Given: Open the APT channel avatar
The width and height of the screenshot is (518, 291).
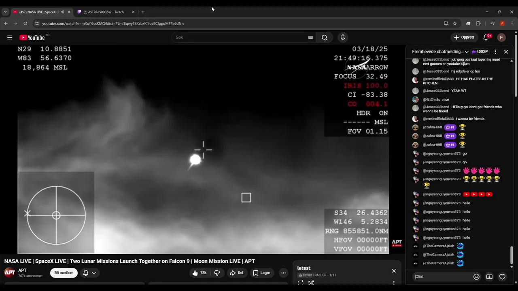Looking at the screenshot, I should click(10, 272).
